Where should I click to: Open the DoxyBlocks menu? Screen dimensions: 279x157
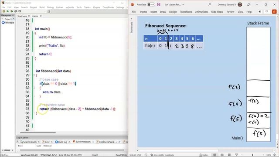[x=108, y=7]
